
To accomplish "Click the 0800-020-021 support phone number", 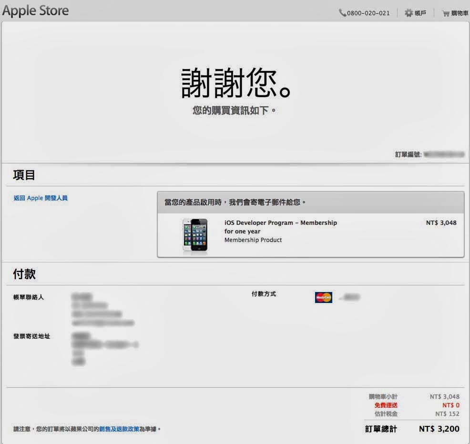I will [368, 13].
